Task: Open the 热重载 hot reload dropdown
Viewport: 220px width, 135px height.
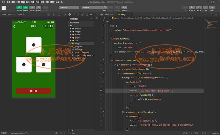Action: [x=21, y=15]
